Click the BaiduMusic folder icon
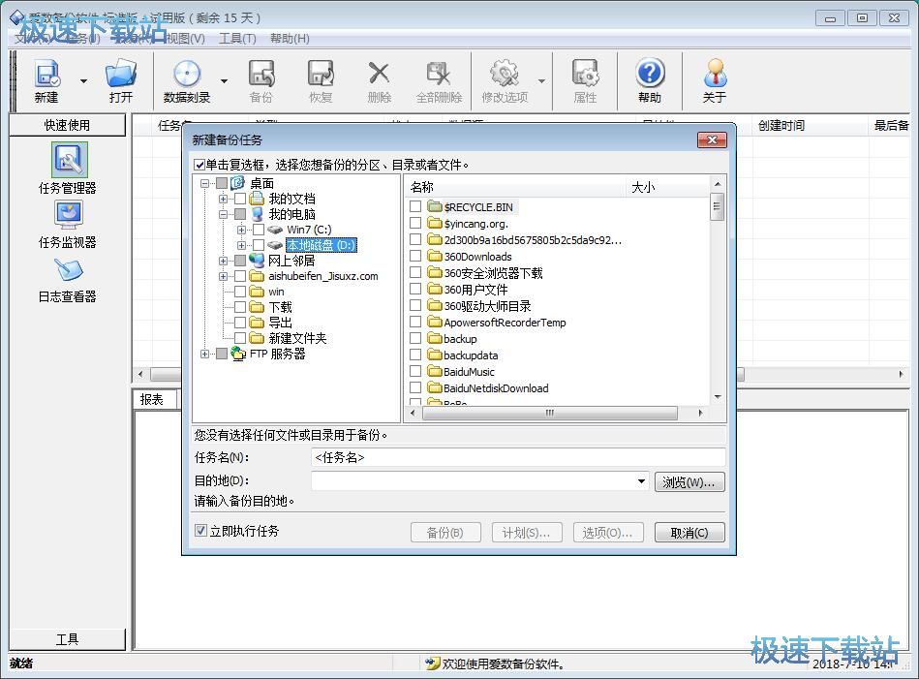 point(434,371)
